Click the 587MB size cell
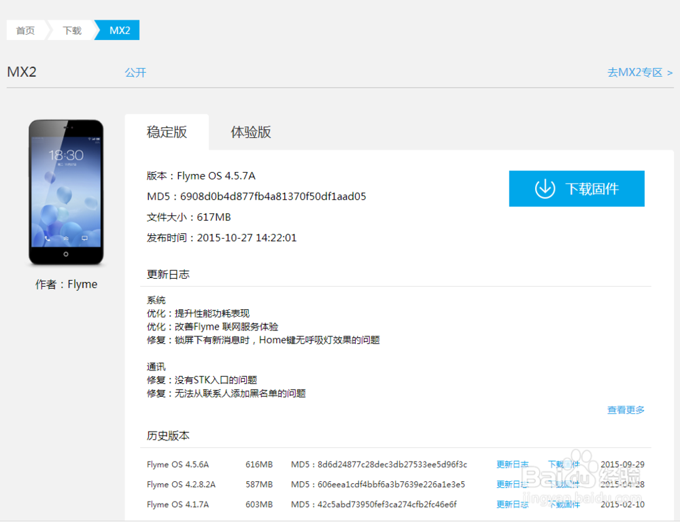680x522 pixels. pos(259,485)
